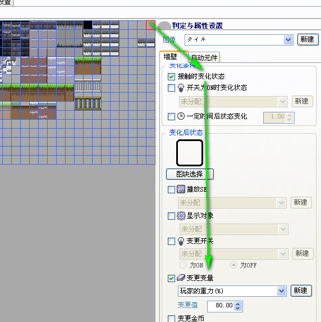
Task: Switch to the 墙壁 tab
Action: pos(173,56)
